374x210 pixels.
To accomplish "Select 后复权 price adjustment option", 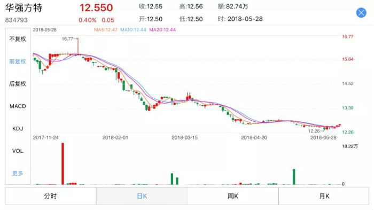I will tap(18, 84).
